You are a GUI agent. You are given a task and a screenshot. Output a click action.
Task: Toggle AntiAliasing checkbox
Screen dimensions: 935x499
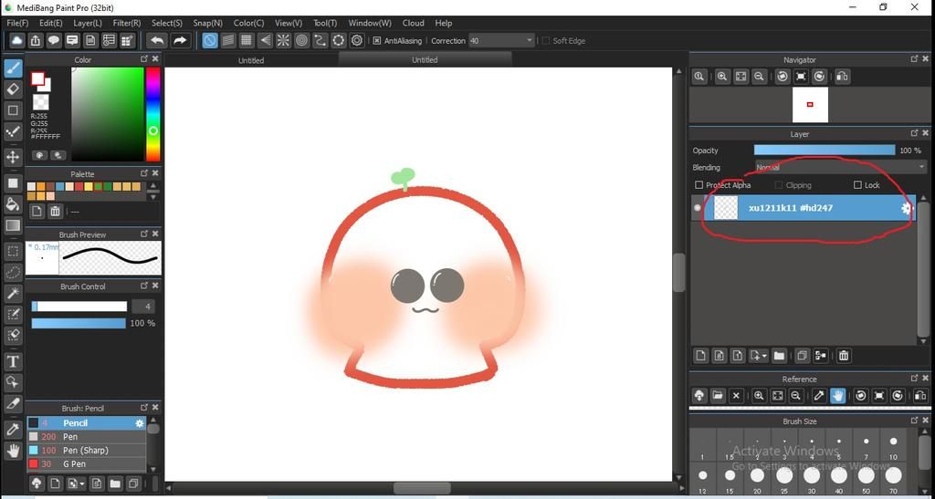(x=377, y=40)
